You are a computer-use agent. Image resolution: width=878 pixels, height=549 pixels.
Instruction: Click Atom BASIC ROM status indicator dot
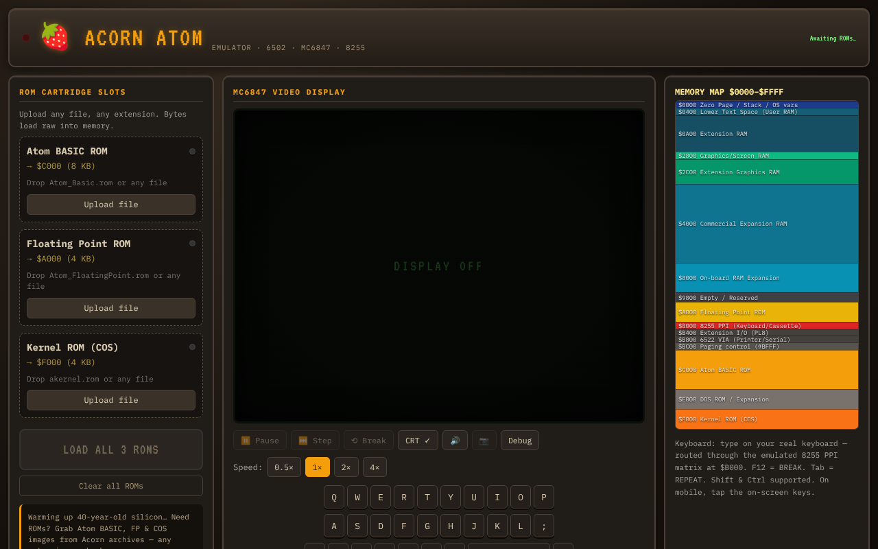click(192, 151)
